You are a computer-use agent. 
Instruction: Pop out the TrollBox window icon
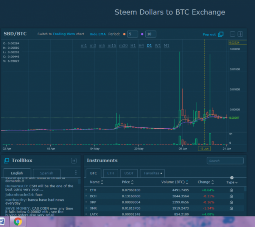coord(6,161)
